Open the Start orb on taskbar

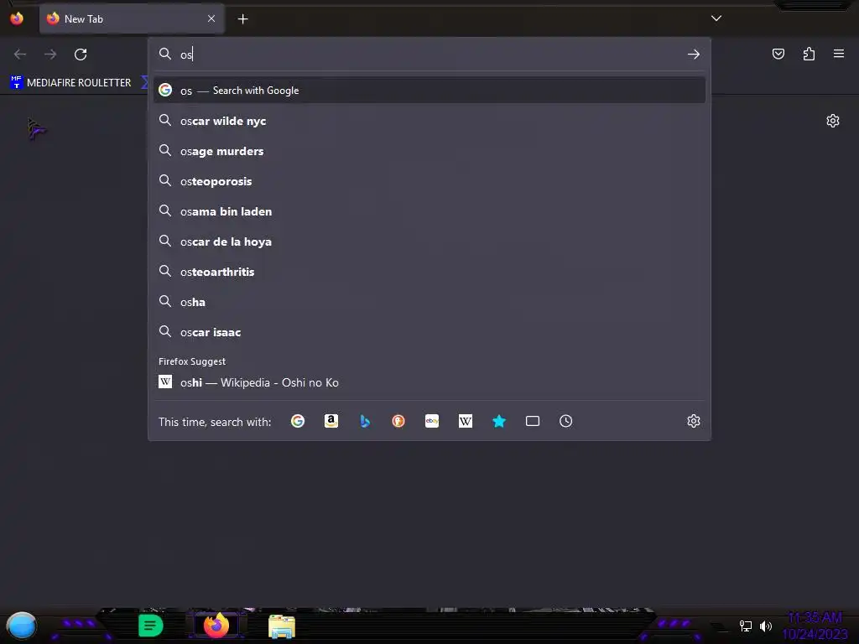pyautogui.click(x=21, y=626)
